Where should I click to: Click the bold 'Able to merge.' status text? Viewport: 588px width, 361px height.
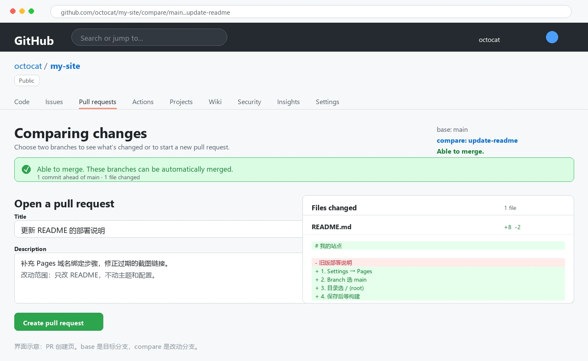pos(460,151)
